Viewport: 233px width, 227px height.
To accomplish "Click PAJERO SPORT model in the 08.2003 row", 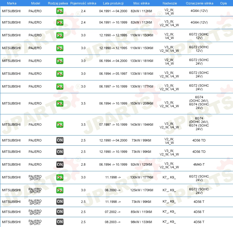I will pos(35,222).
